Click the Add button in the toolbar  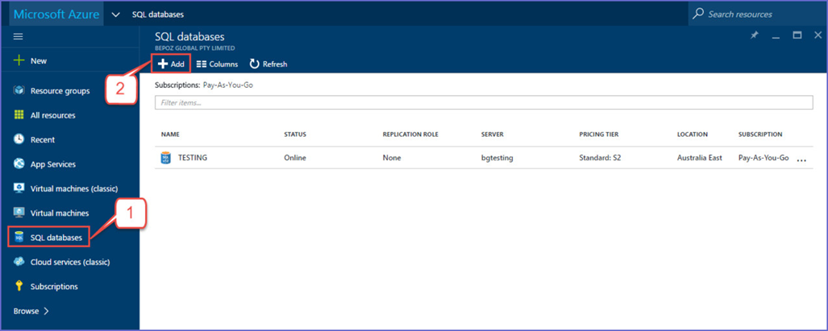pos(171,64)
